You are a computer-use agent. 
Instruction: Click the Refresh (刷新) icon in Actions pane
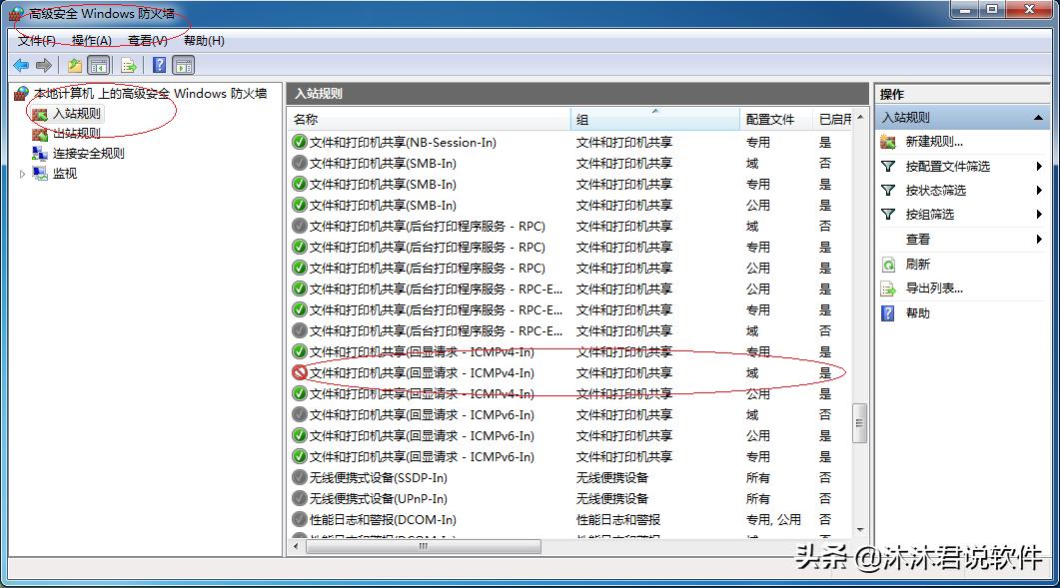click(887, 264)
